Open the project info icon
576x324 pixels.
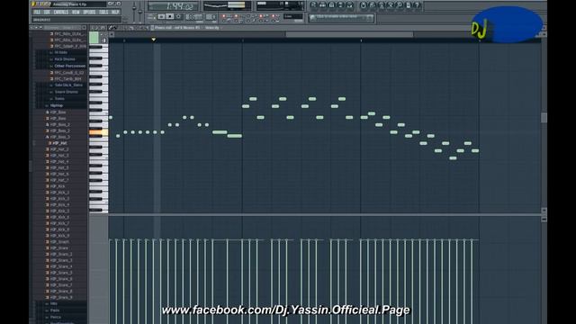[x=408, y=5]
